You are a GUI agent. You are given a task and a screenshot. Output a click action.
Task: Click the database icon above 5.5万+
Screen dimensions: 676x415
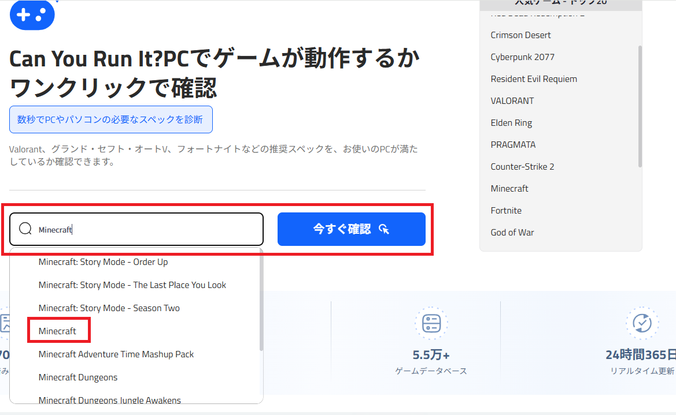tap(431, 323)
